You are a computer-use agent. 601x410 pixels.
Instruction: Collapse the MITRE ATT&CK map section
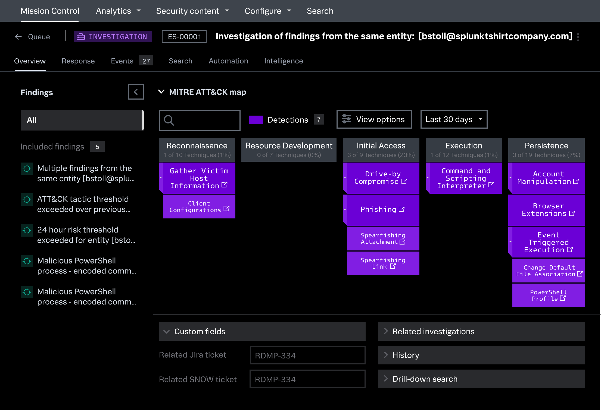161,92
